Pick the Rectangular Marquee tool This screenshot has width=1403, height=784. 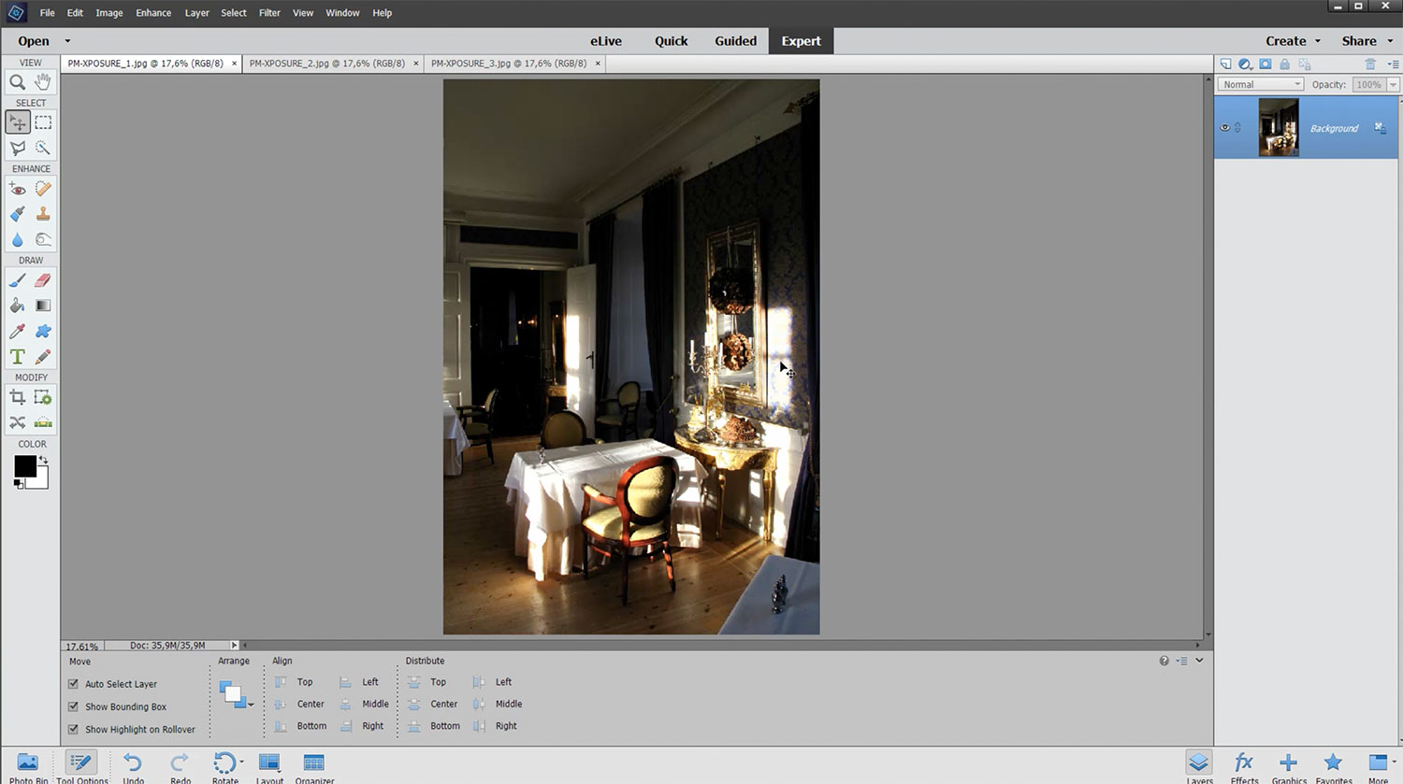click(43, 122)
